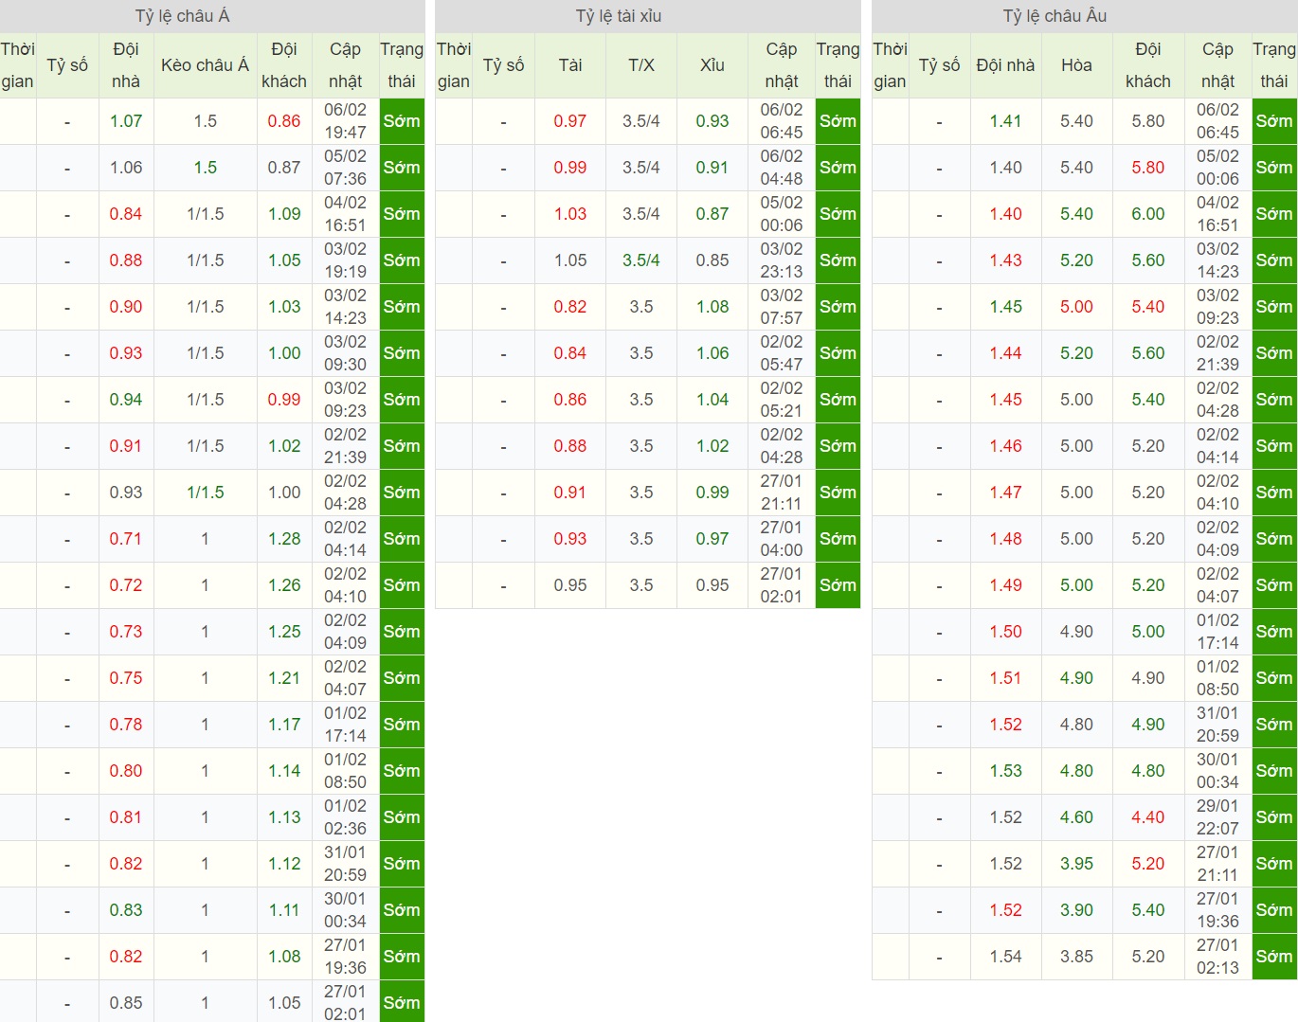Select draw odds 3.90 in châu Âu table
The width and height of the screenshot is (1298, 1022).
(1077, 910)
